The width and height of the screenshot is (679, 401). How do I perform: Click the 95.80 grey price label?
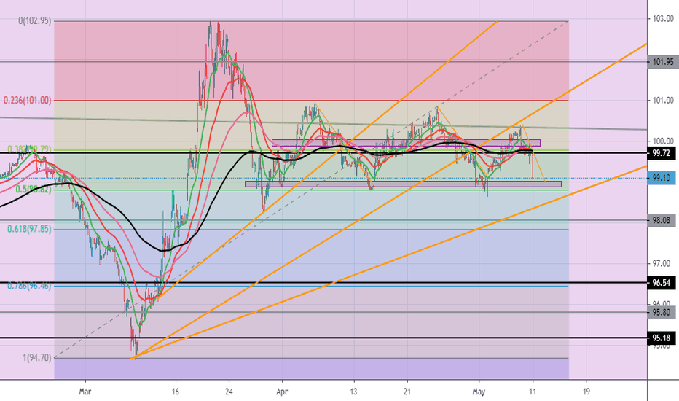click(662, 312)
